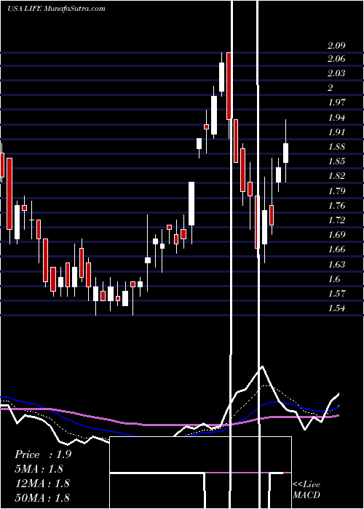Screen dimensions: 364x509
Task: Click the 1.54 price axis label
Action: click(x=336, y=308)
